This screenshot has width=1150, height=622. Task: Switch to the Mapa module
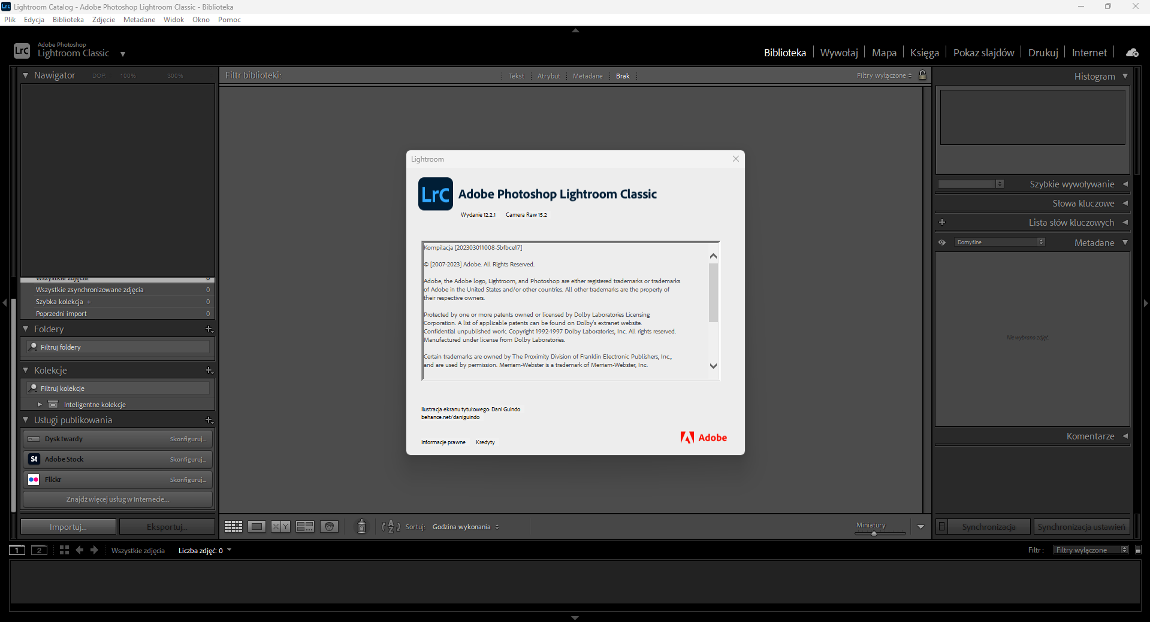[x=884, y=53]
